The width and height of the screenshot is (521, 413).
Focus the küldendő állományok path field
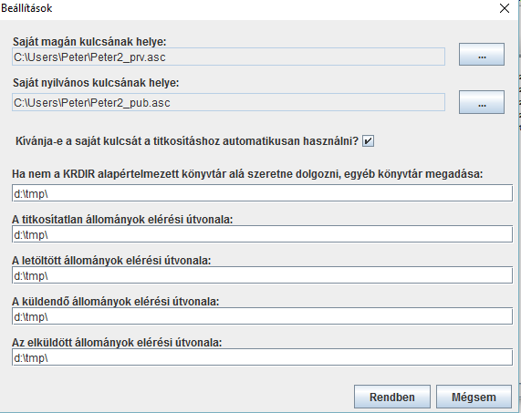262,316
